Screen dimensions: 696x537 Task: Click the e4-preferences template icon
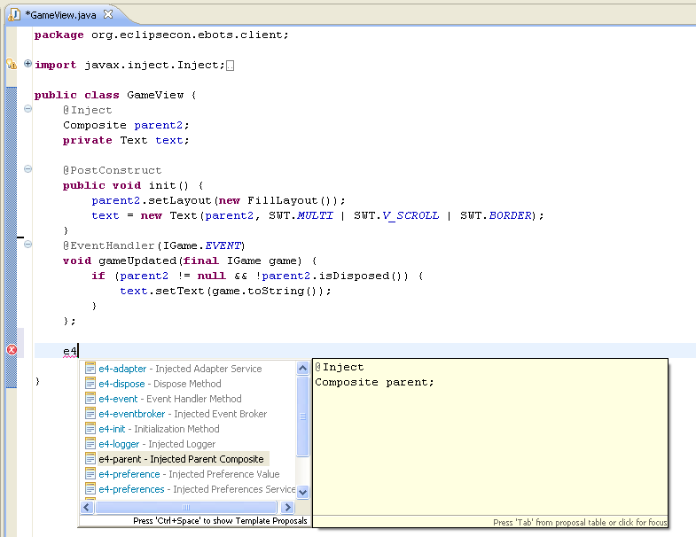90,489
